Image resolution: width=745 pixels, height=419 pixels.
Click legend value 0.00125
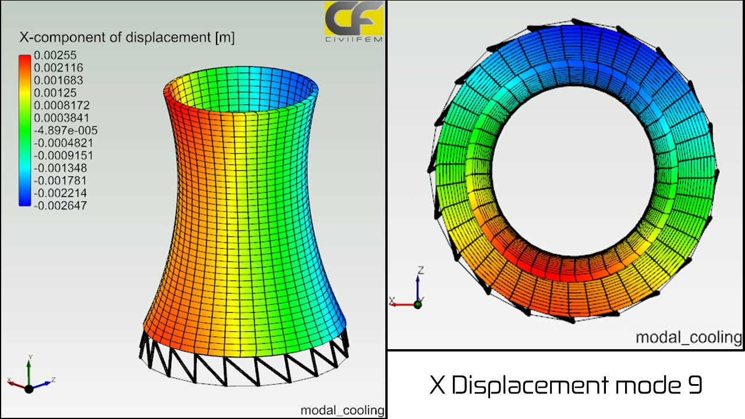pyautogui.click(x=55, y=93)
